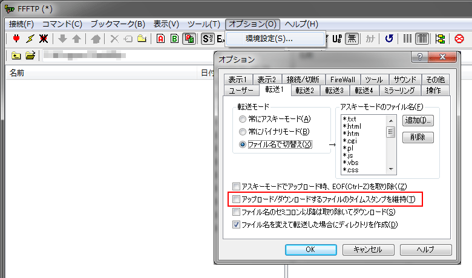Click the ヘルプ button in dialog

click(x=425, y=250)
